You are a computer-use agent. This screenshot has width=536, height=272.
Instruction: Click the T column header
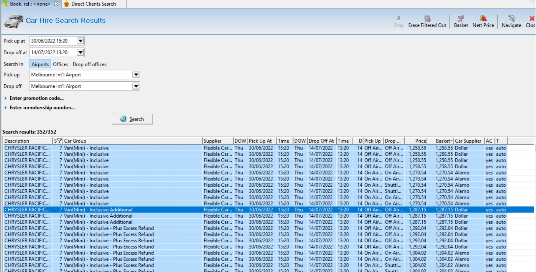point(501,141)
